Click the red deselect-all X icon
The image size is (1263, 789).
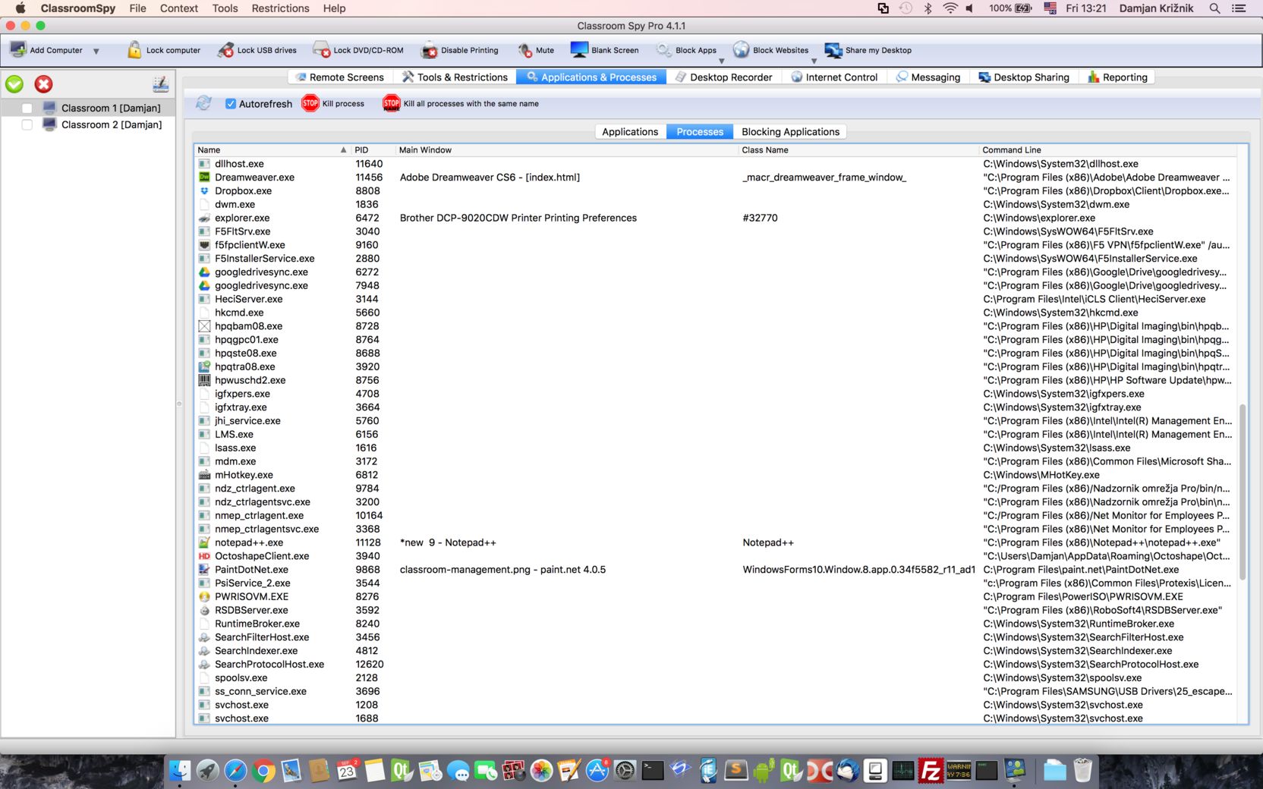[44, 84]
